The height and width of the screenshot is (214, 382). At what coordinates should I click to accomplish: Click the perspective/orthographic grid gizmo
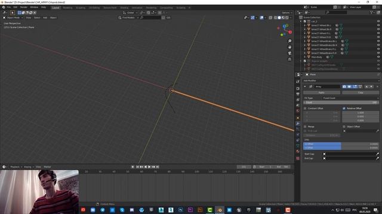289,59
